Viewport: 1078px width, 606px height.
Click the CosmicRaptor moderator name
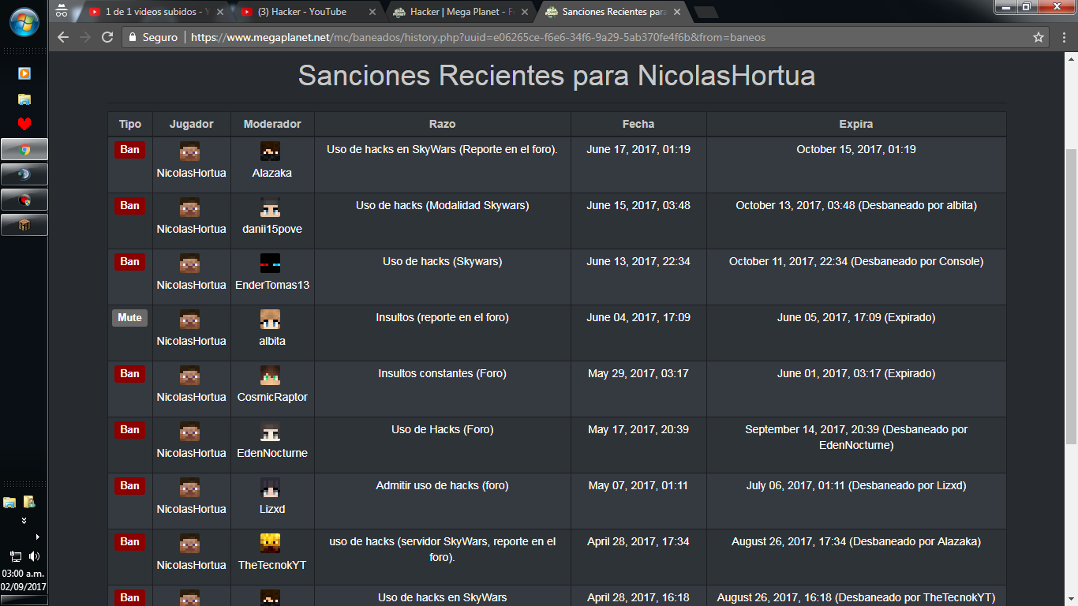pos(272,397)
